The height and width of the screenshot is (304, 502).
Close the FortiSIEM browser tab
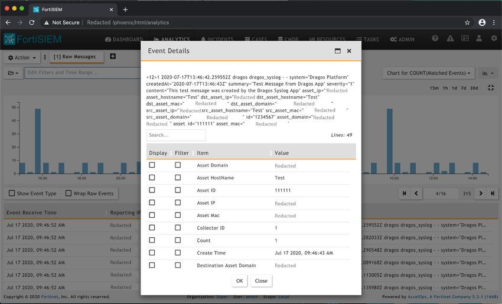click(x=112, y=9)
